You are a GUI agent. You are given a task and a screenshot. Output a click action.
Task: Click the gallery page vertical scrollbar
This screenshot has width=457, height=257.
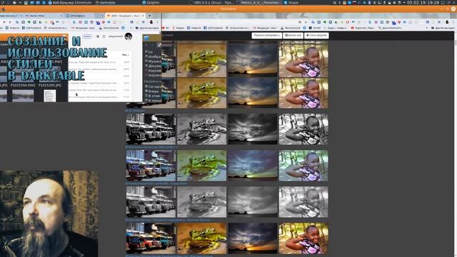point(455,43)
